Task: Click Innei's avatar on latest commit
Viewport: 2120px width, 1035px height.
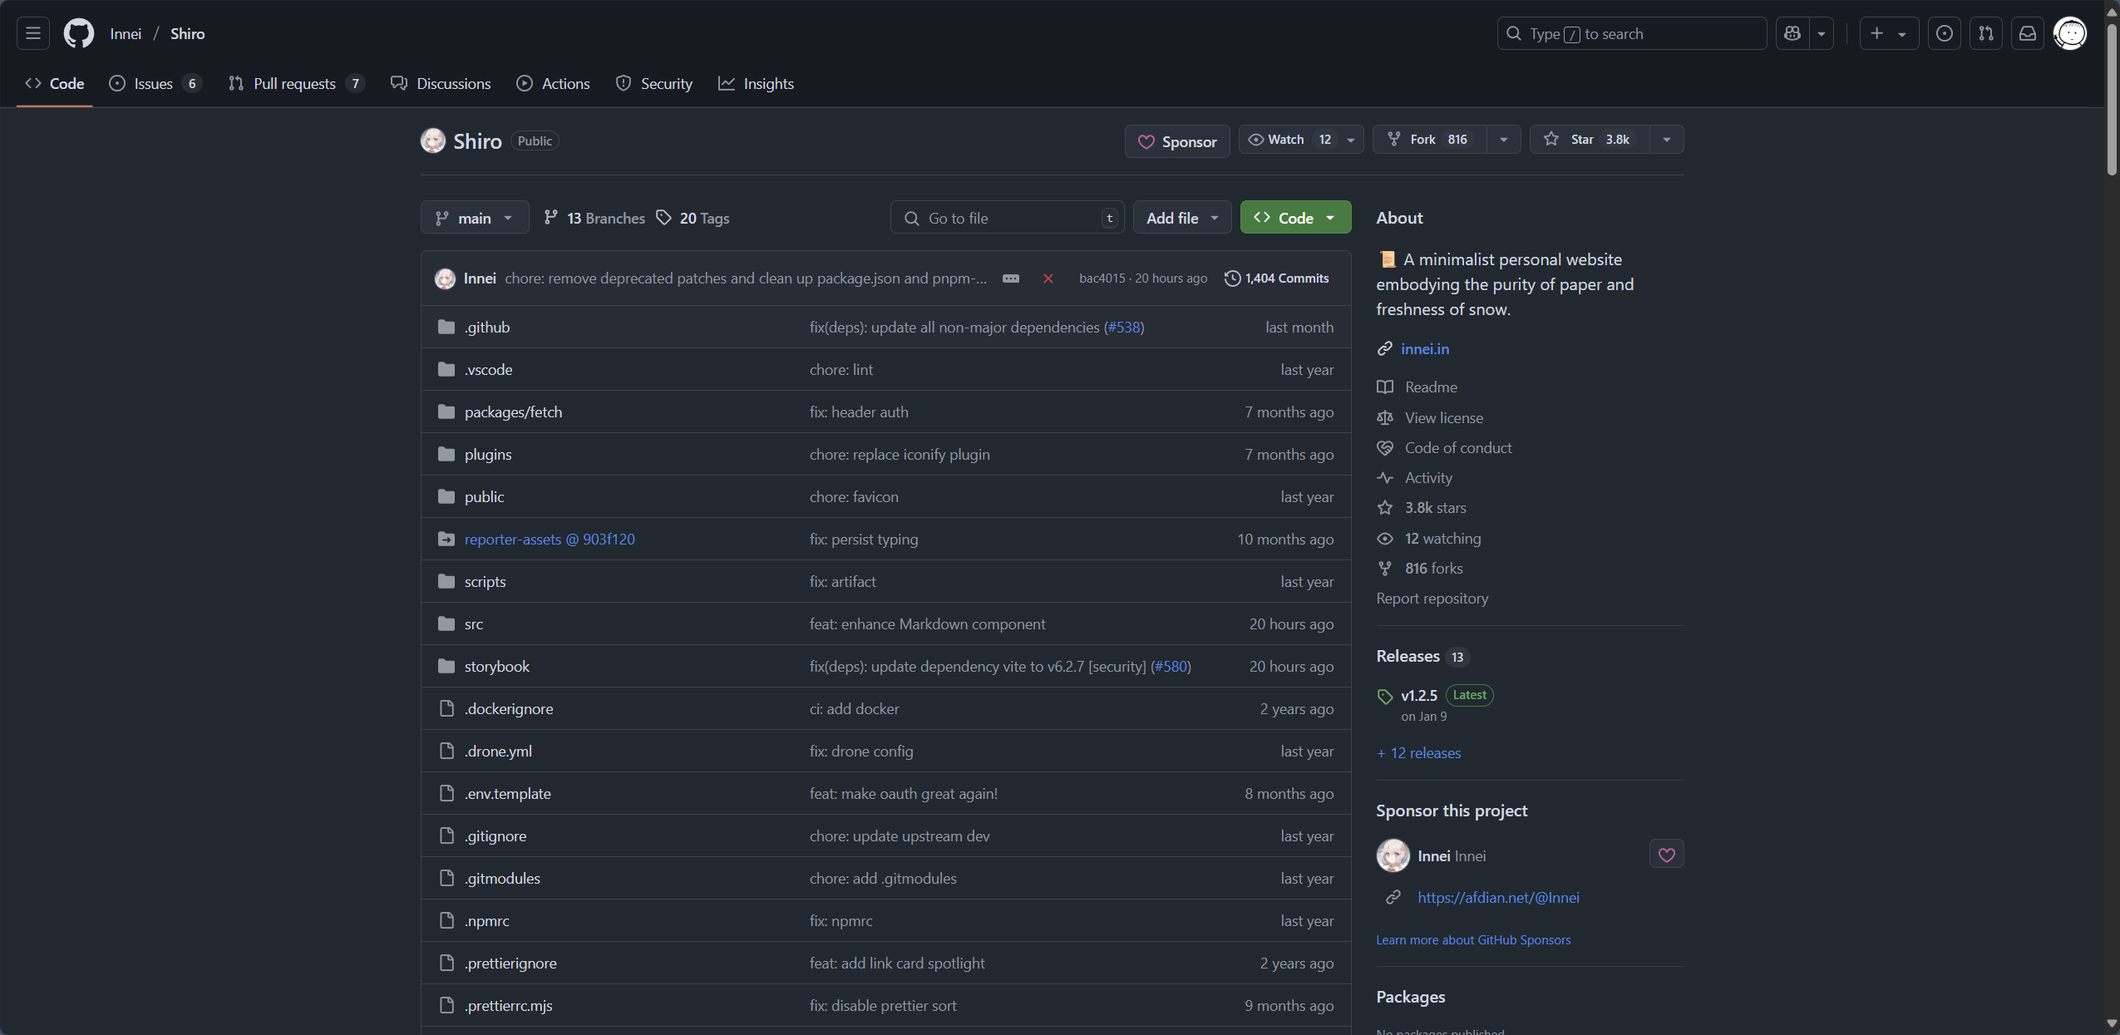Action: (445, 278)
